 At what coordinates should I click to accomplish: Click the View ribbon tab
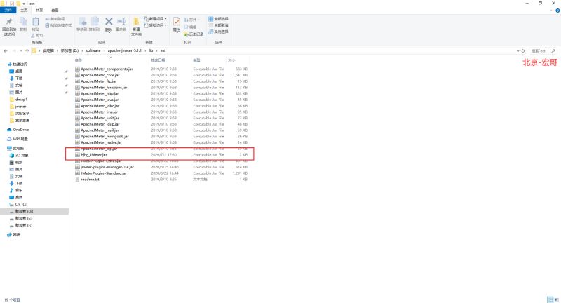[x=55, y=11]
